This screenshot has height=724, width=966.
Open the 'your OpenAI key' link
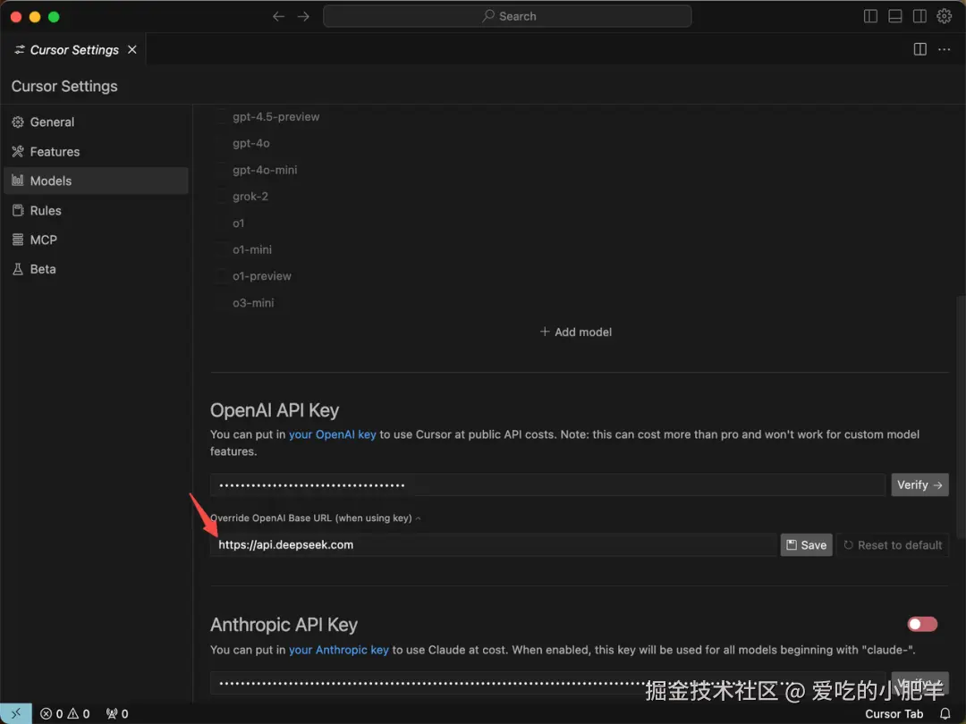pyautogui.click(x=333, y=434)
